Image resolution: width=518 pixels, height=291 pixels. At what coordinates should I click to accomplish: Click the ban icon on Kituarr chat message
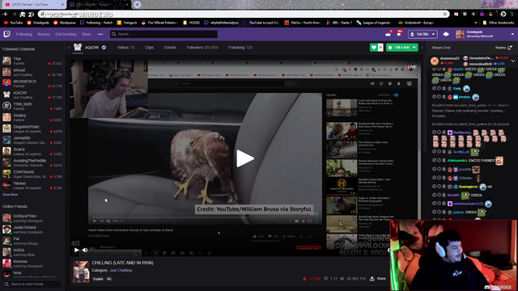point(434,195)
